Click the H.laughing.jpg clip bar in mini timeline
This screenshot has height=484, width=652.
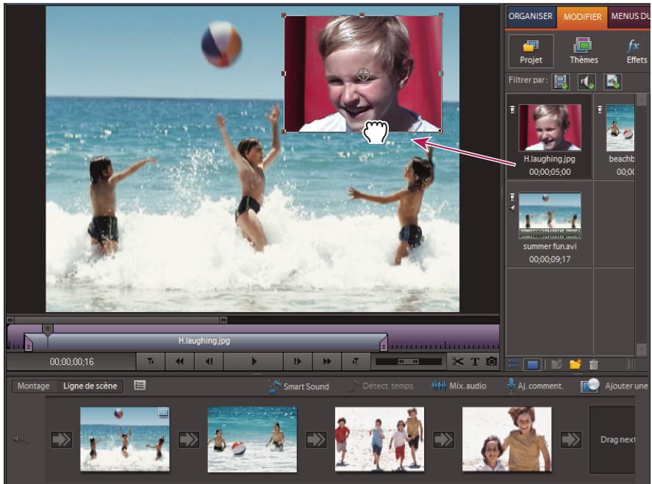tap(204, 341)
